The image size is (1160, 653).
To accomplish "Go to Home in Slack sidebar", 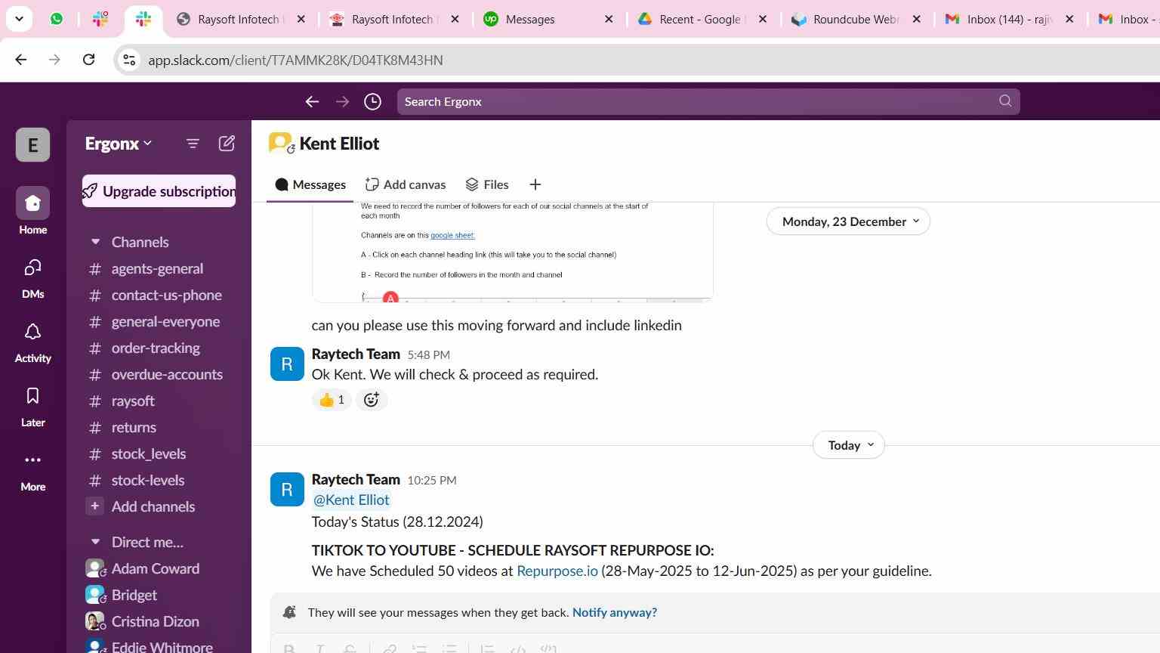I will pyautogui.click(x=32, y=212).
